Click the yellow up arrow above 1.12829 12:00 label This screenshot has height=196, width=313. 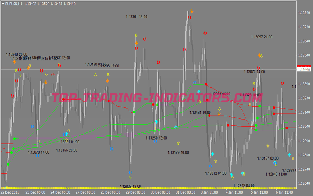point(130,178)
